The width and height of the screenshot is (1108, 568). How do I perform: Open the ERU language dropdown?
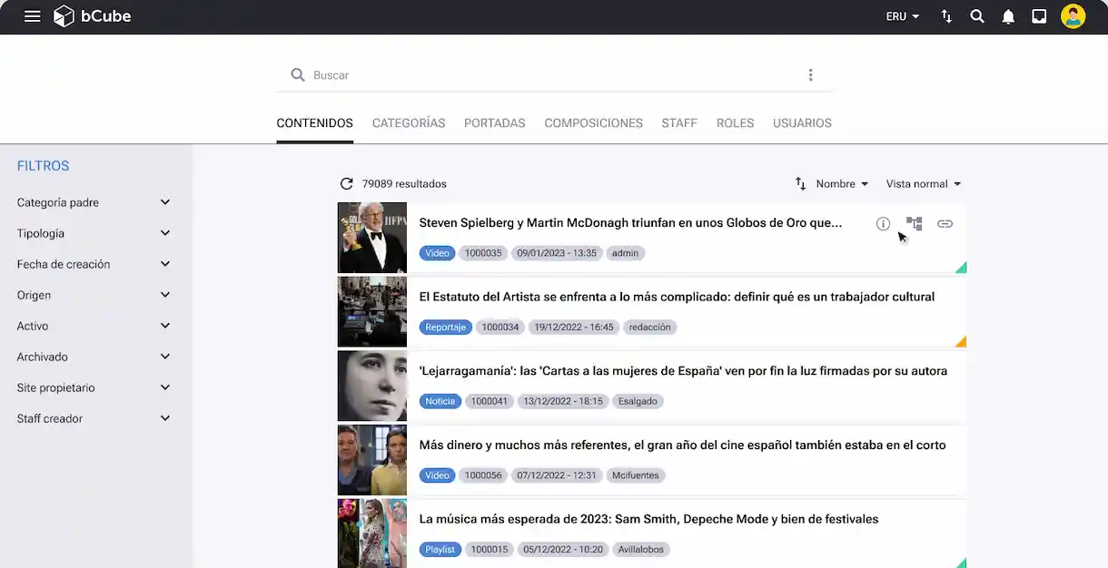pos(902,15)
